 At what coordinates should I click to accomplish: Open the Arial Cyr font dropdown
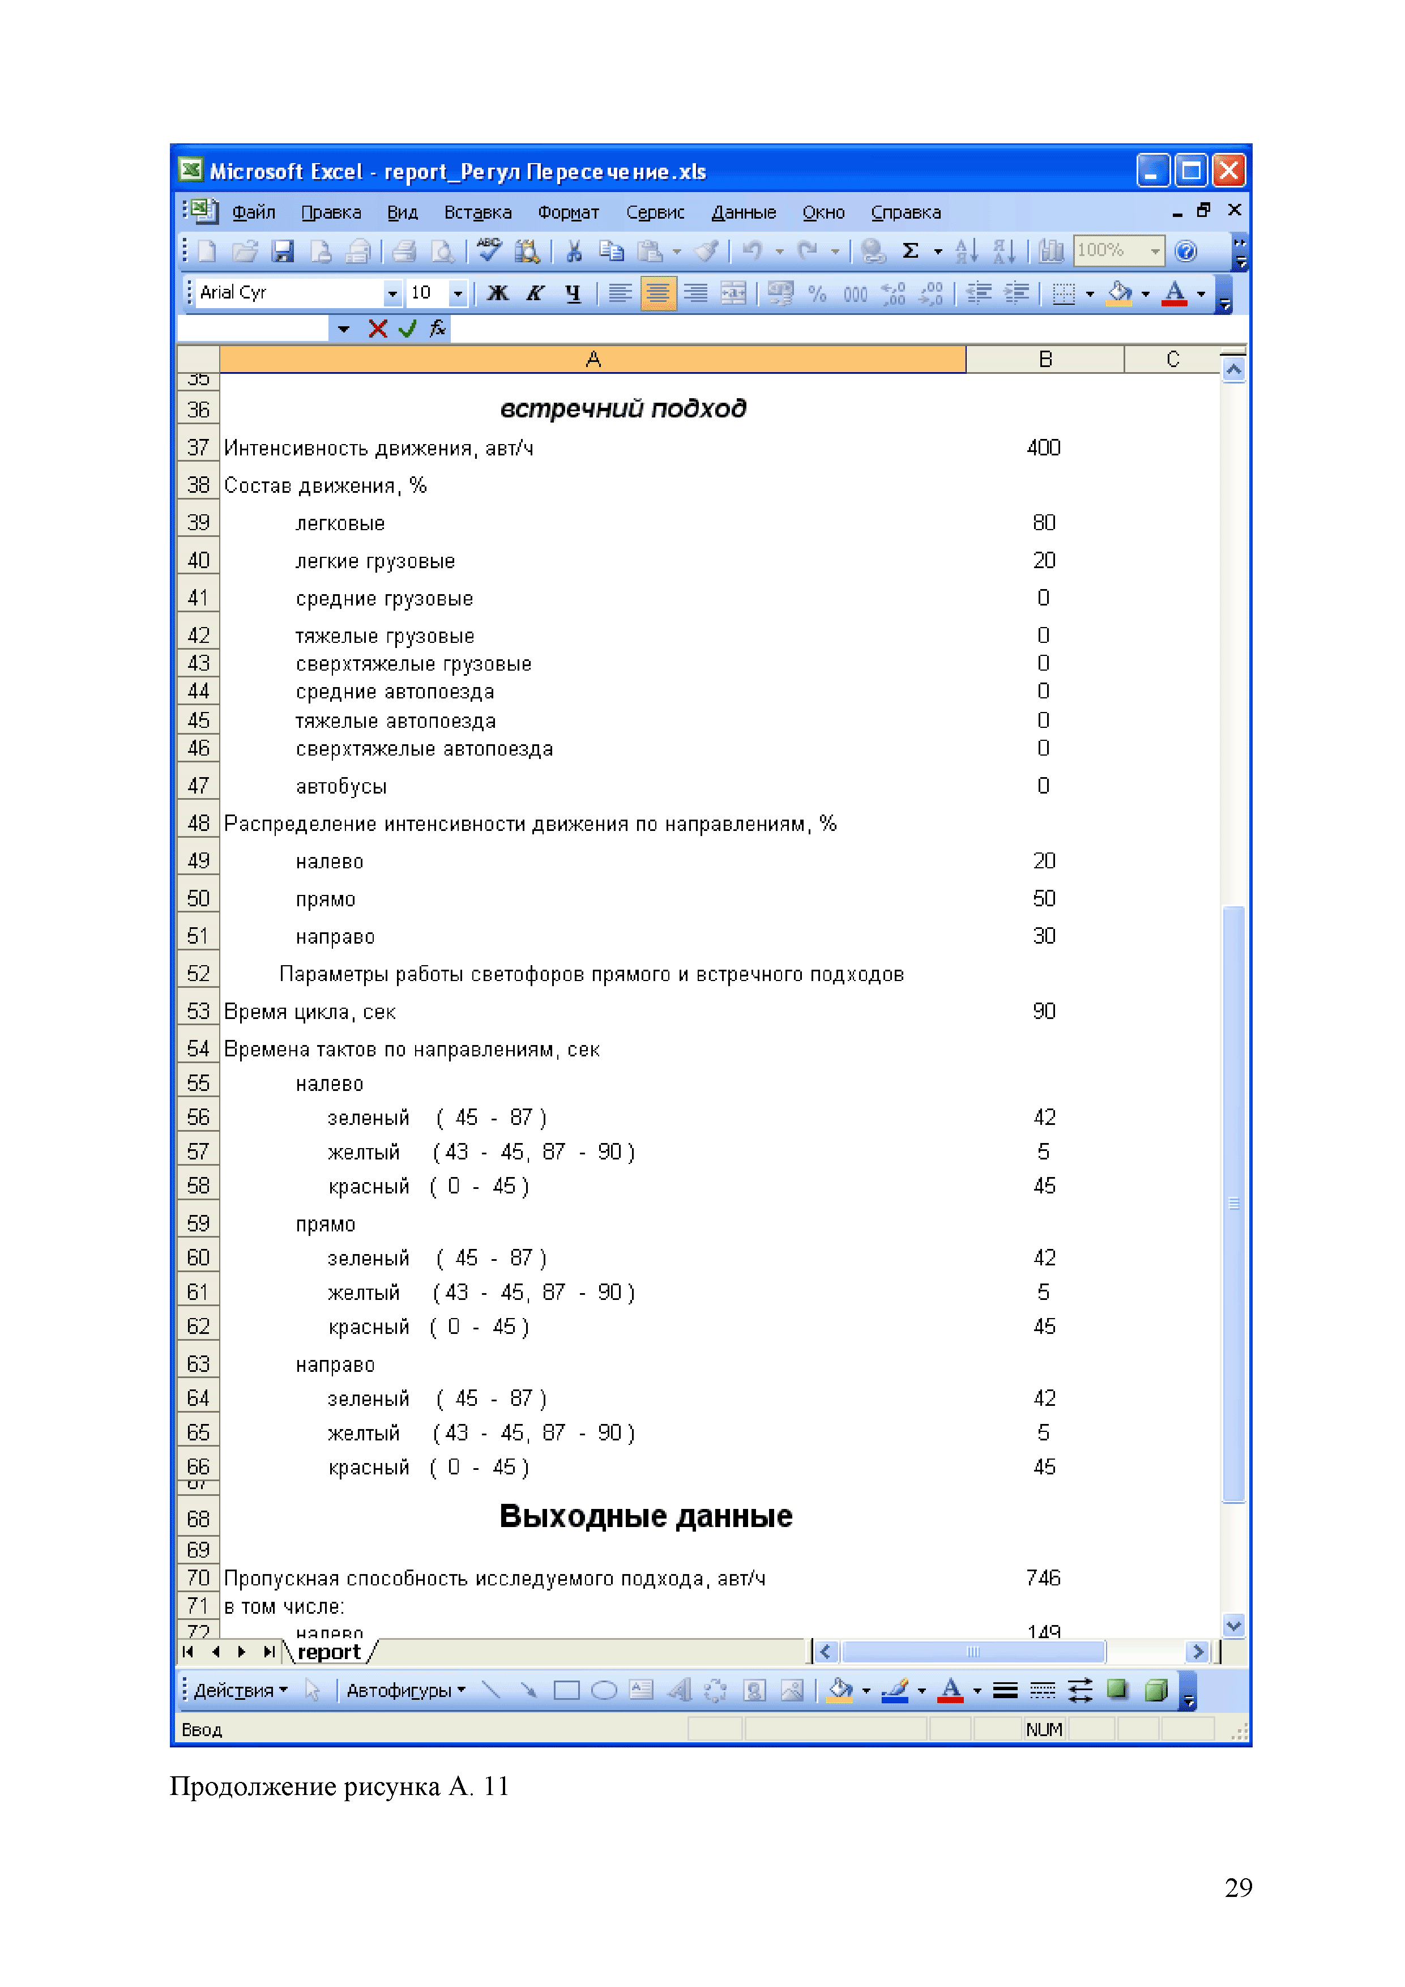point(392,294)
